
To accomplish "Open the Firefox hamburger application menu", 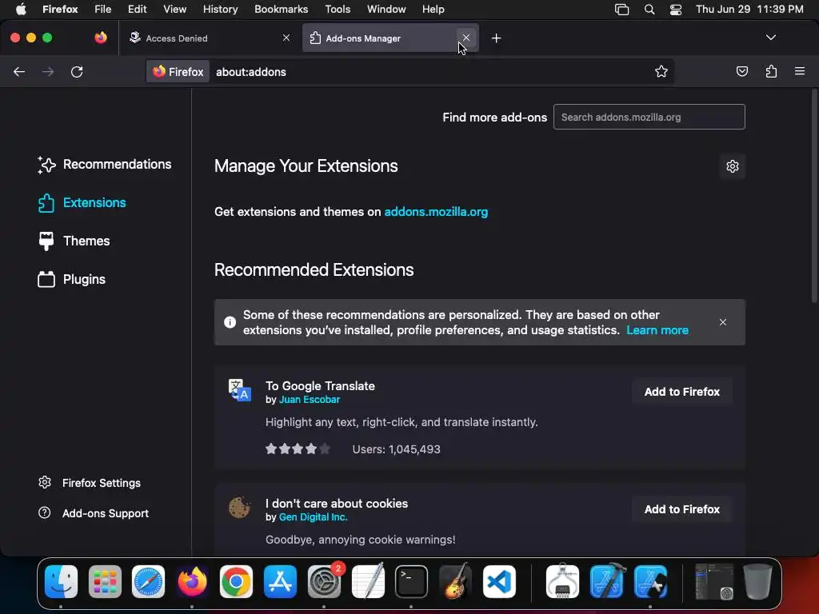I will tap(800, 71).
